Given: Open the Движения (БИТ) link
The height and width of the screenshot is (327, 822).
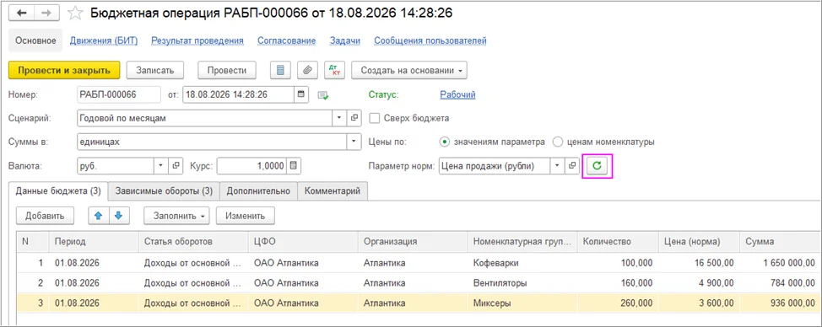Looking at the screenshot, I should coord(104,40).
